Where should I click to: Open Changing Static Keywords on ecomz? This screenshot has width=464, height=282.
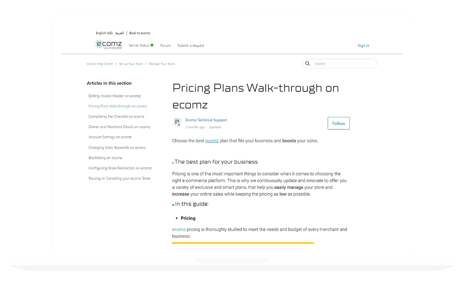click(117, 147)
